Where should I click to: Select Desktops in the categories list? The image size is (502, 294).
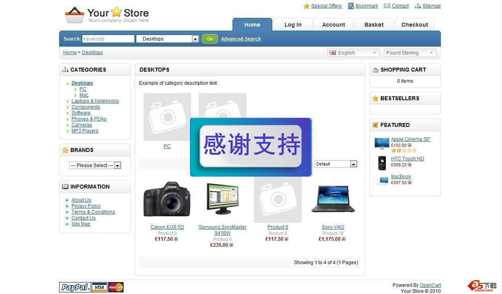pos(82,83)
